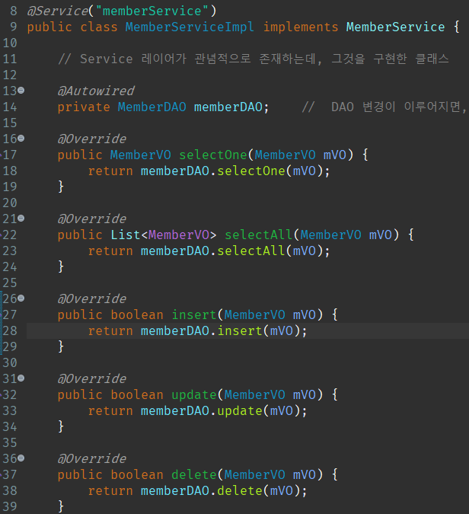Click the List type on line 22
Viewport: 469px width, 514px height.
pos(126,235)
